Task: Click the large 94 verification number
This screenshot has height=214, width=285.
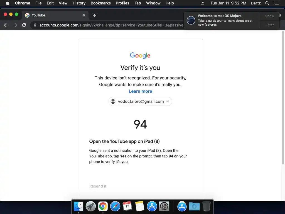Action: (x=140, y=124)
